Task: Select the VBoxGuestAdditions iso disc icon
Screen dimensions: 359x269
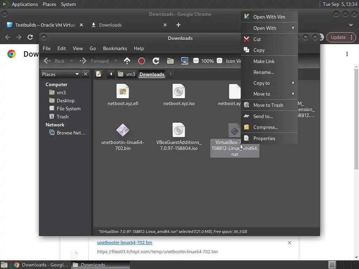Action: [x=178, y=130]
